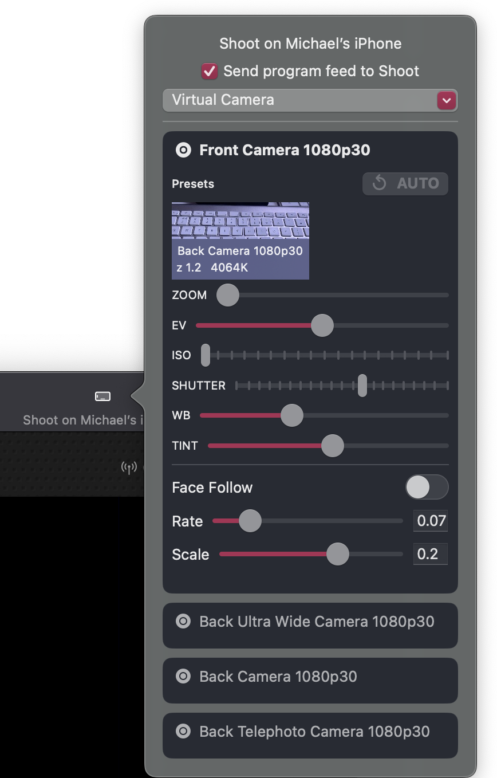
Task: Select Back Camera 1080p30 radio button
Action: 183,677
